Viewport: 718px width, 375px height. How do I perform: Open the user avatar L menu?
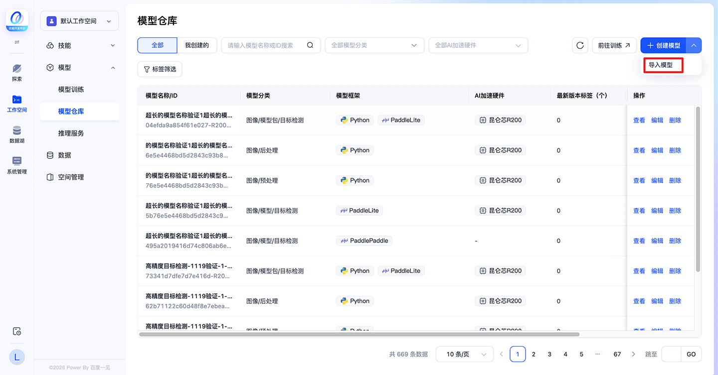point(17,357)
